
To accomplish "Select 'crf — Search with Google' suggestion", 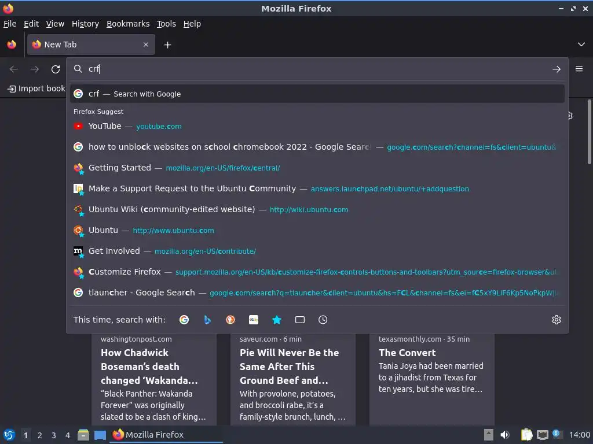I will (317, 94).
